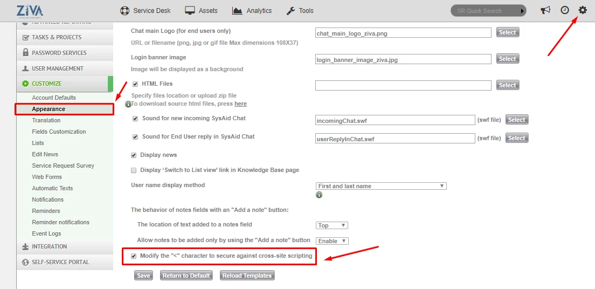Click info icon under user name display
Image resolution: width=595 pixels, height=289 pixels.
tap(319, 195)
